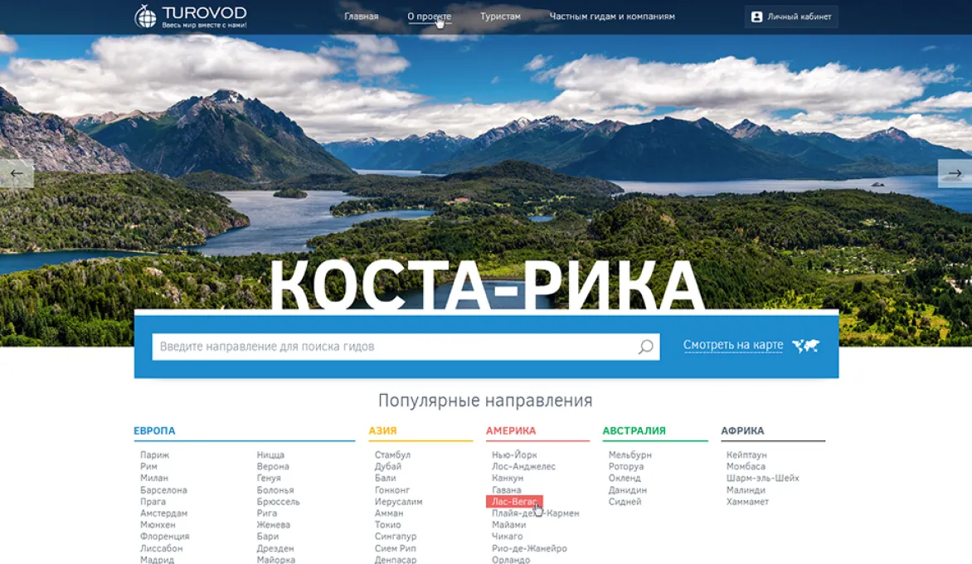Choose Сингапур destination
972x564 pixels.
click(396, 536)
